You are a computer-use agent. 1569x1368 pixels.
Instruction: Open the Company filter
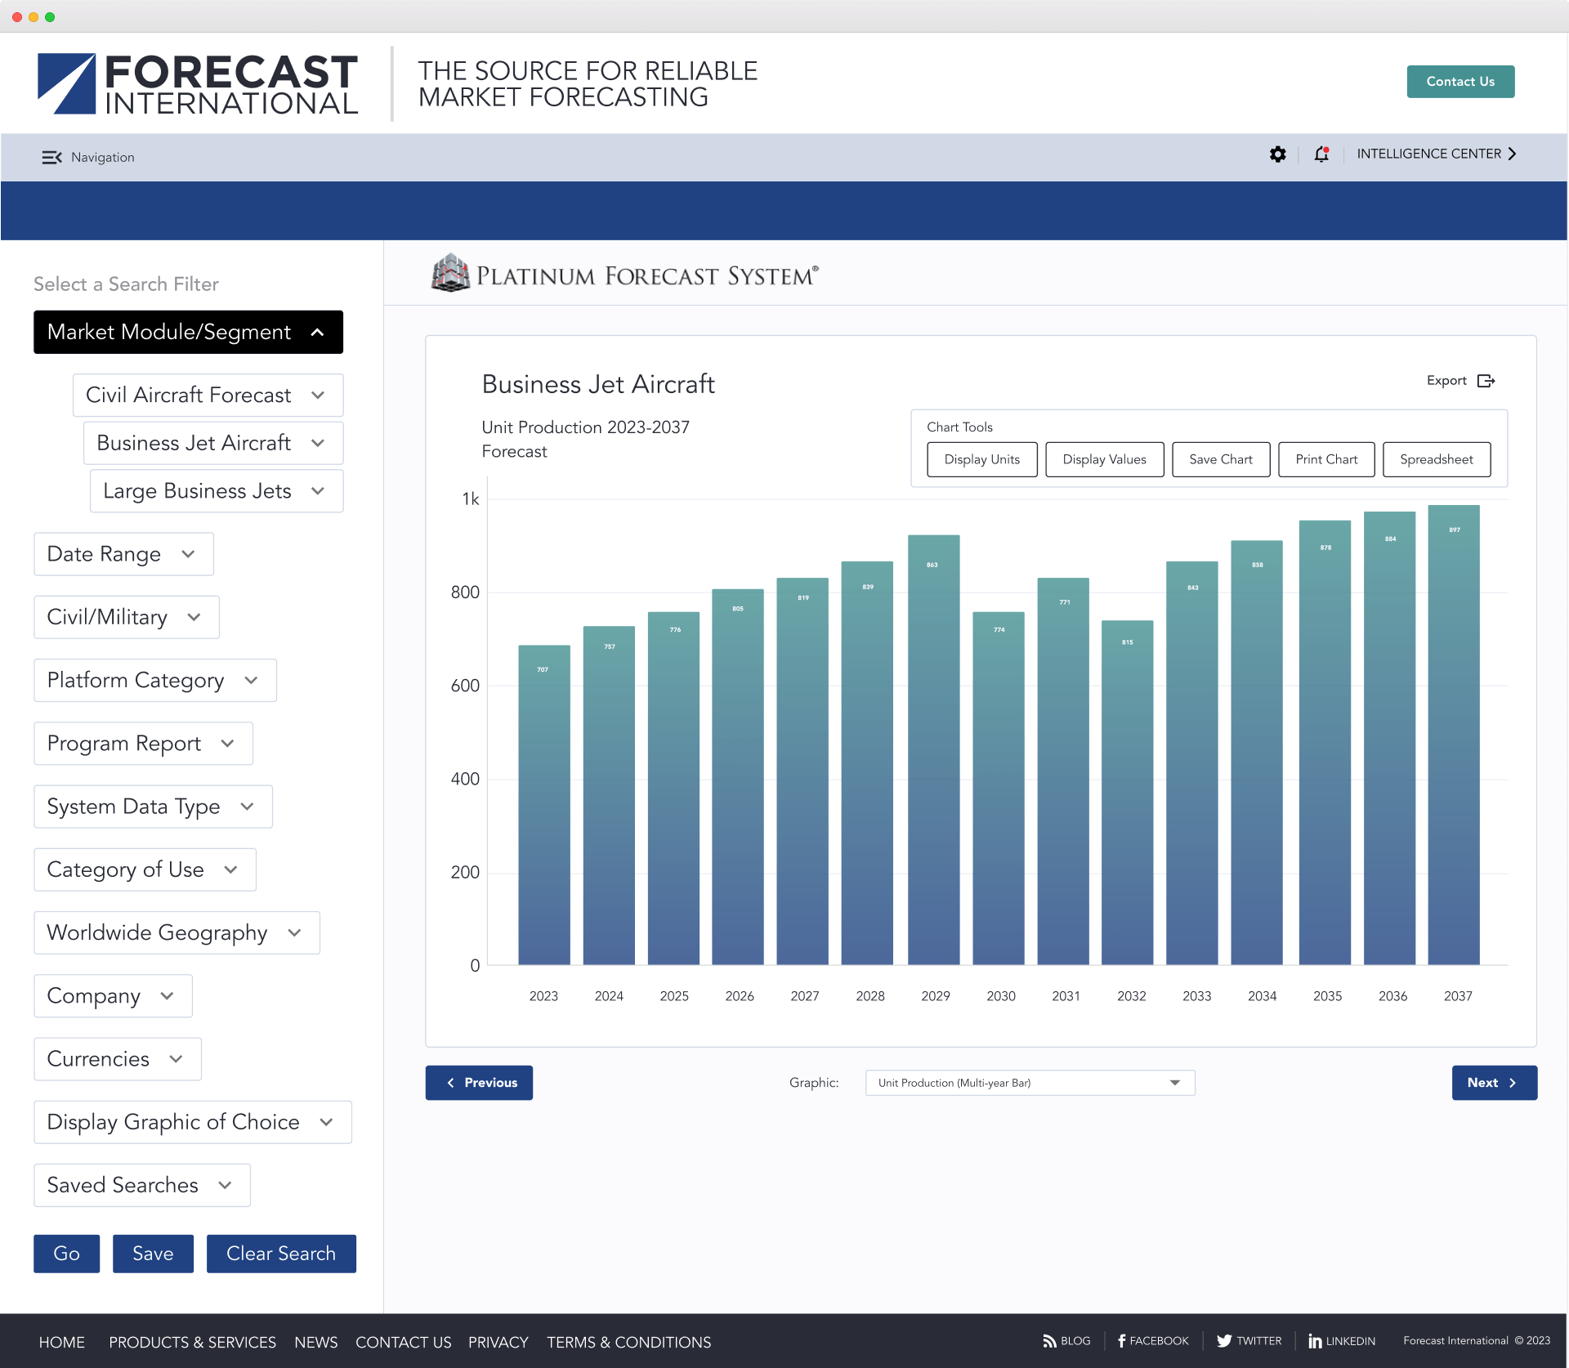coord(113,996)
